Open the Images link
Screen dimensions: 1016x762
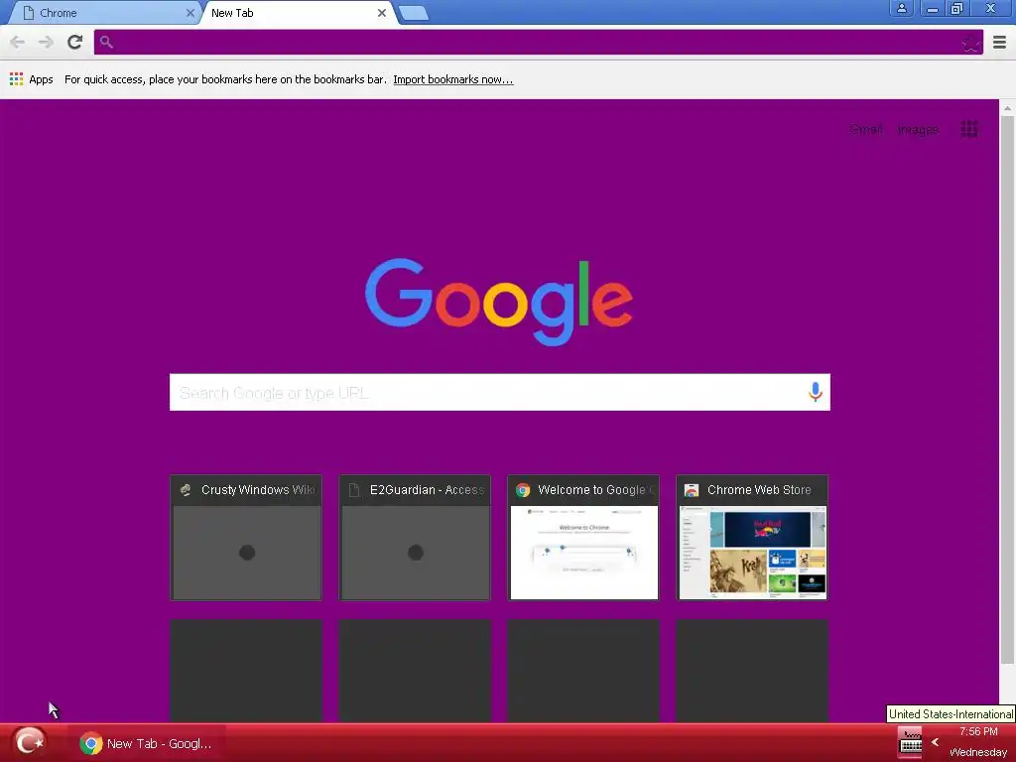point(918,130)
